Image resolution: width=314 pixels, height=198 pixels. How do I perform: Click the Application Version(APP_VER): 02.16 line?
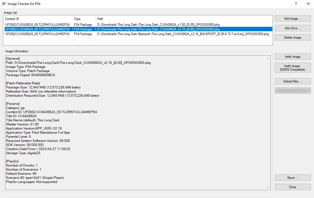[x=34, y=128]
